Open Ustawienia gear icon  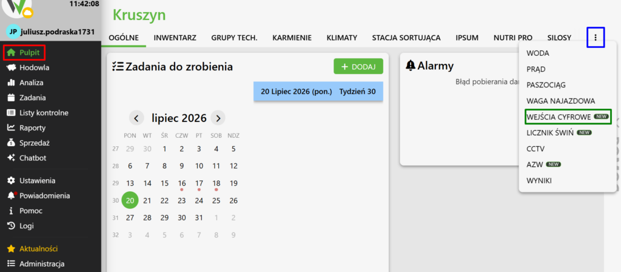[x=11, y=180]
